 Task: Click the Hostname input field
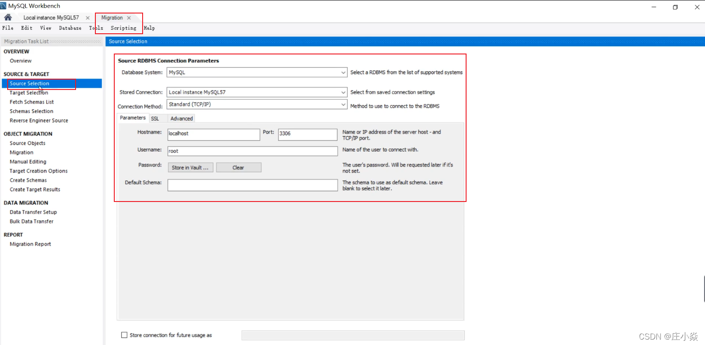pyautogui.click(x=214, y=134)
